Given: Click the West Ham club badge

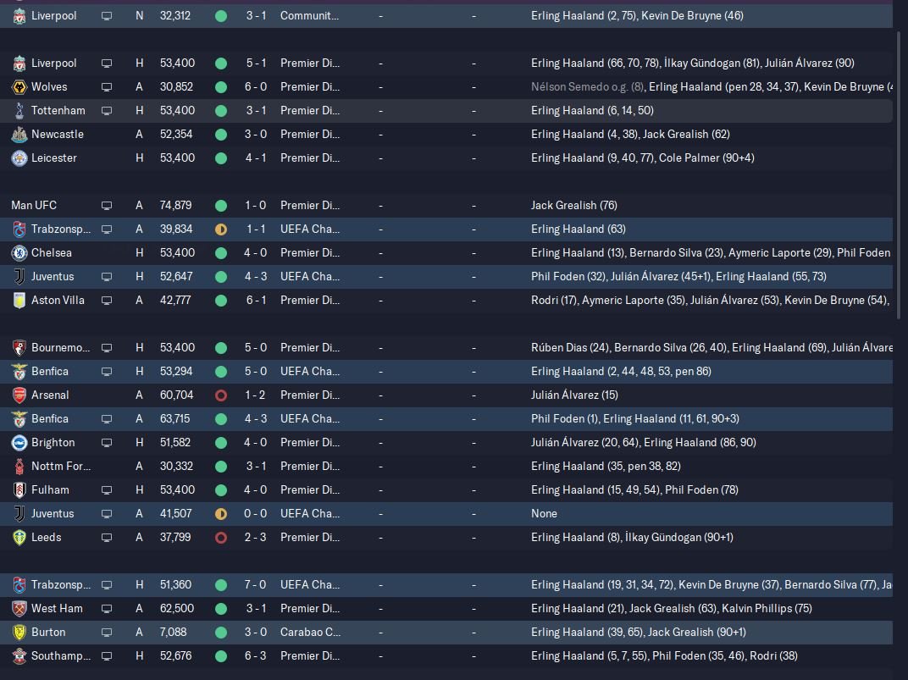Looking at the screenshot, I should (x=19, y=609).
